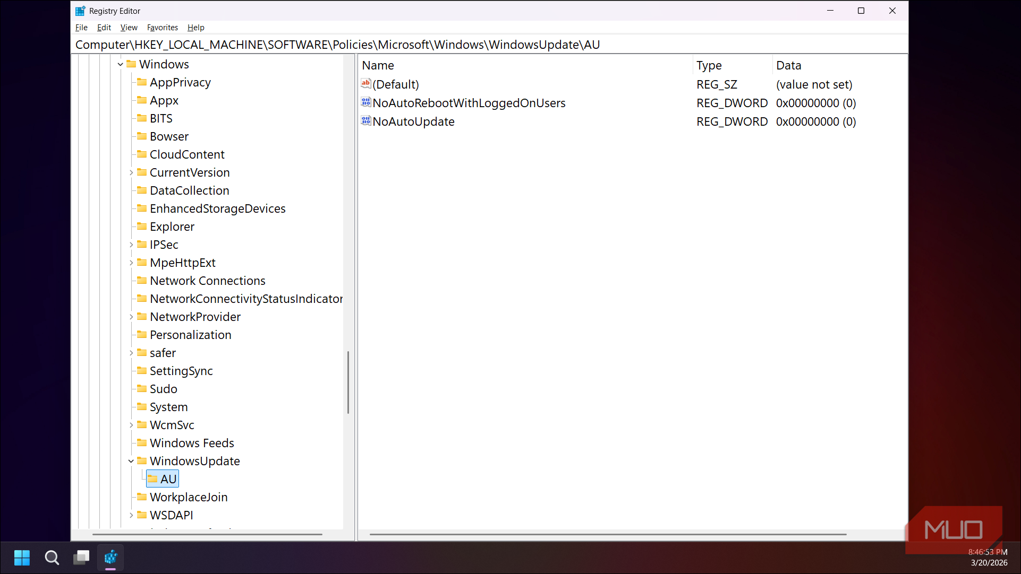Collapse the Windows tree node
The height and width of the screenshot is (574, 1021).
click(x=121, y=64)
